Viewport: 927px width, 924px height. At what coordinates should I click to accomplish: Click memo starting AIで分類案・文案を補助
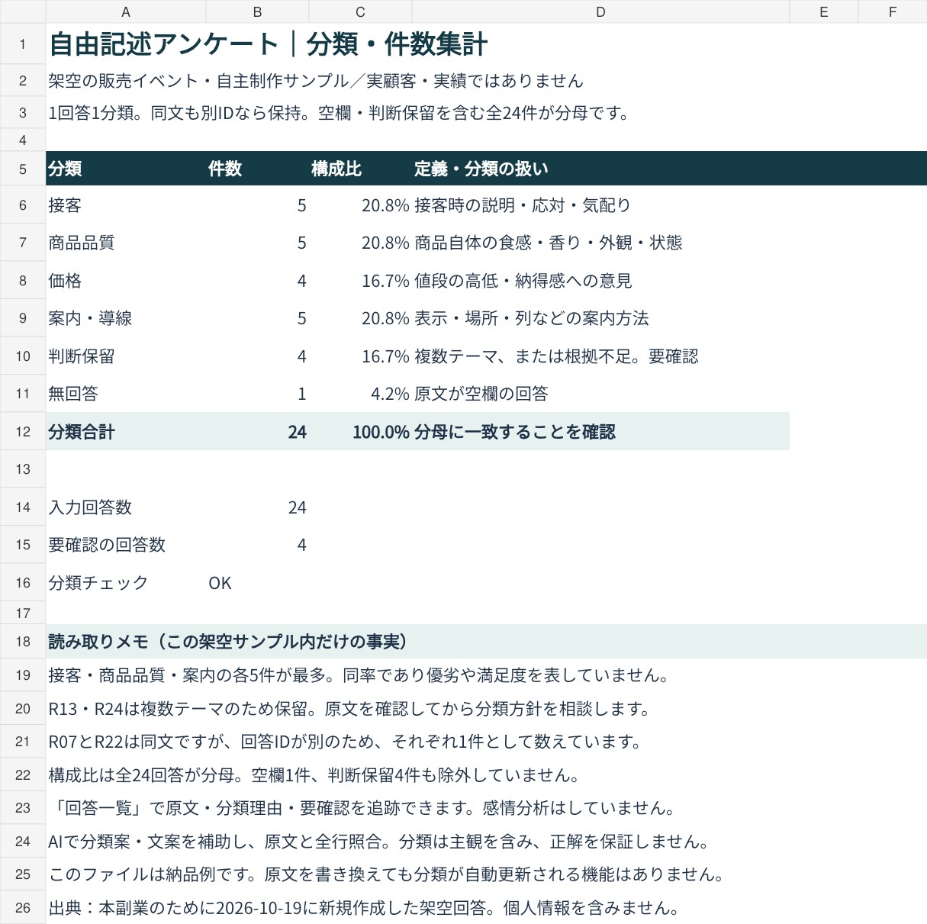(381, 842)
